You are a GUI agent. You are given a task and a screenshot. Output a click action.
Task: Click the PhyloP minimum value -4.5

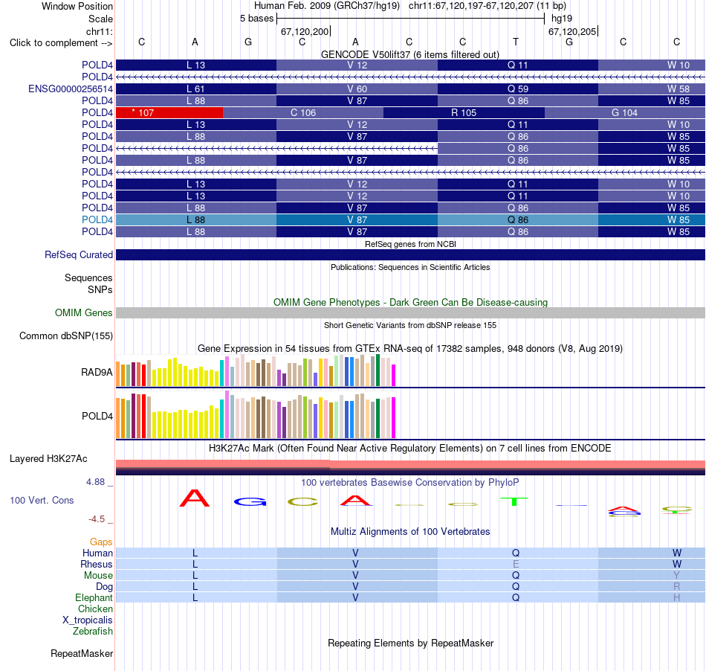pyautogui.click(x=97, y=519)
